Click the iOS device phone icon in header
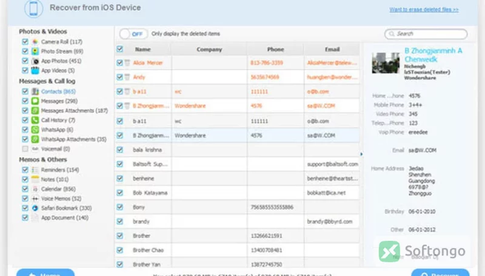 (33, 8)
